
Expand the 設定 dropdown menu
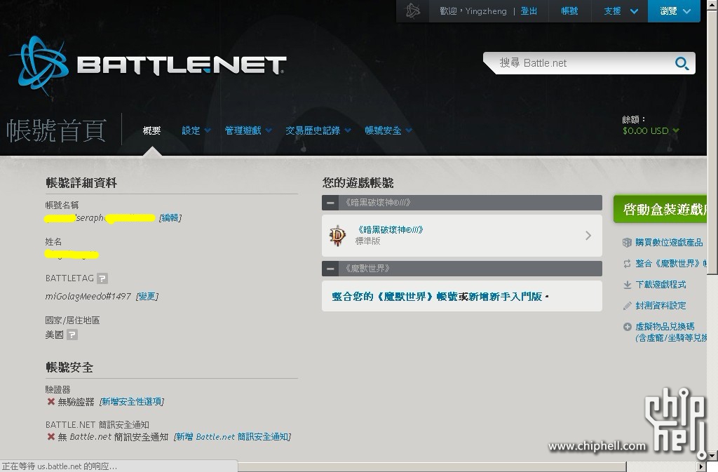tap(196, 131)
